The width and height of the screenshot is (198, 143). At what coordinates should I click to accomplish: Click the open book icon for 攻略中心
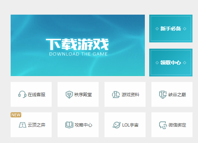click(69, 125)
